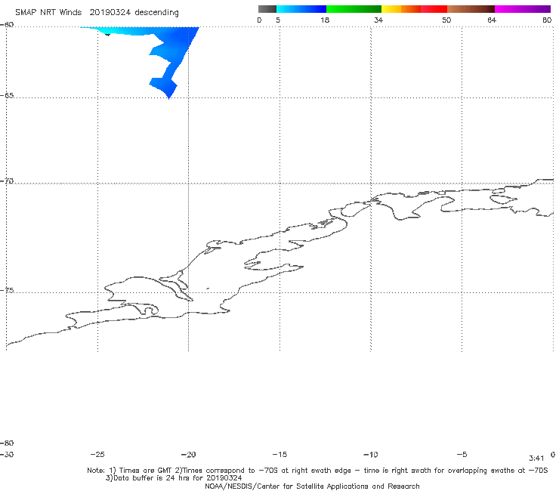Click the date label 20190324 in the title
The width and height of the screenshot is (559, 491).
click(x=110, y=13)
